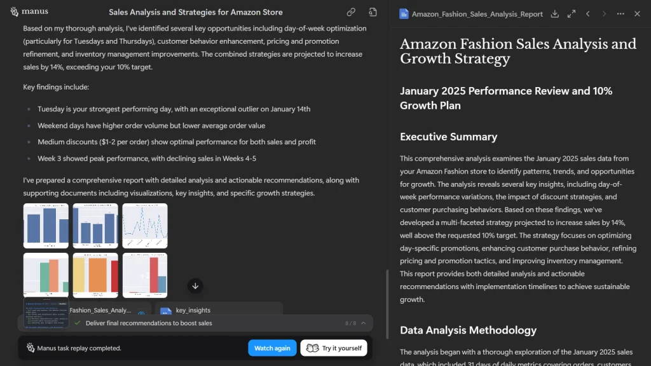
Task: Collapse the completed task list
Action: (362, 323)
